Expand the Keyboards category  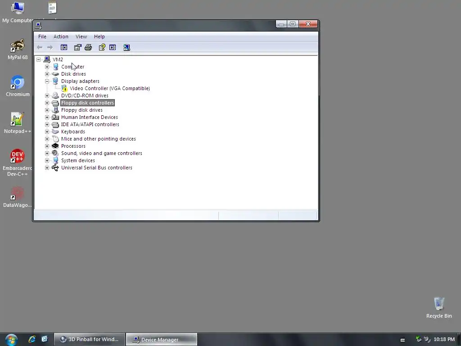pos(47,132)
